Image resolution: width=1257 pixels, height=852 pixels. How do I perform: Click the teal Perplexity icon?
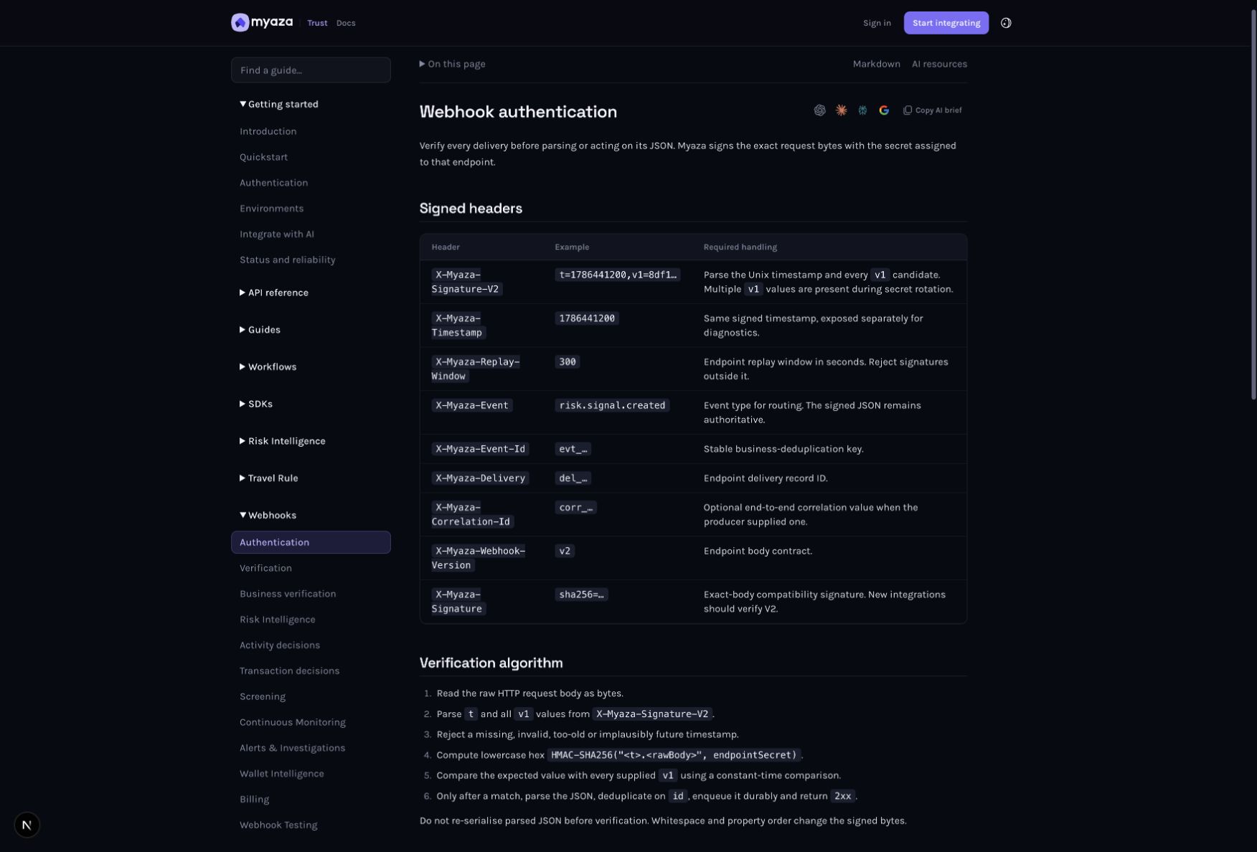[862, 110]
